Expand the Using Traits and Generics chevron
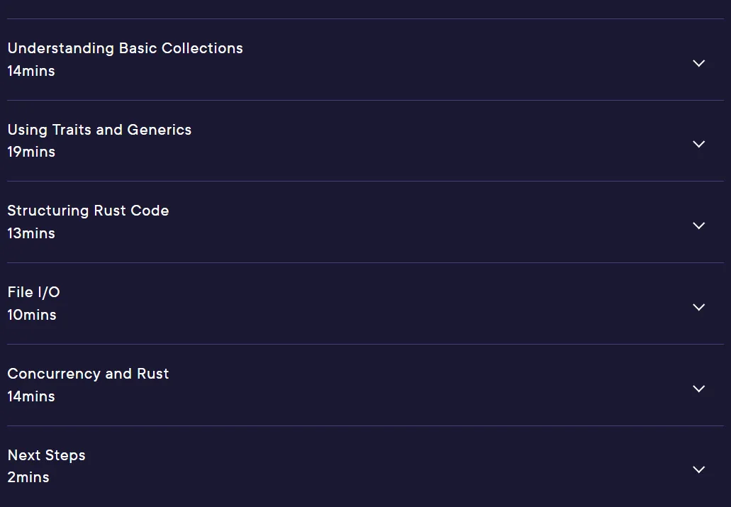The height and width of the screenshot is (507, 731). 698,144
